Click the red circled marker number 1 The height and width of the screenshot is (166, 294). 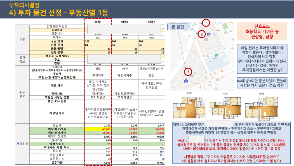[x=206, y=23]
